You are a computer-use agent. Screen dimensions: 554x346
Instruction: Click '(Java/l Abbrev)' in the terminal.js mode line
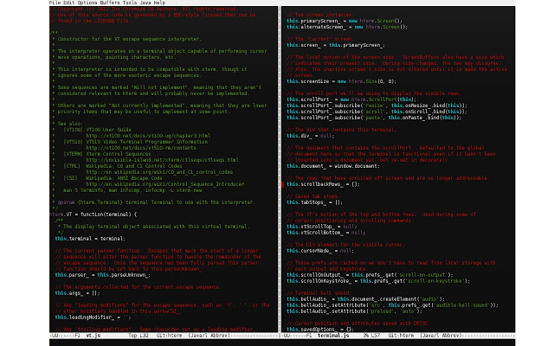[x=441, y=336]
